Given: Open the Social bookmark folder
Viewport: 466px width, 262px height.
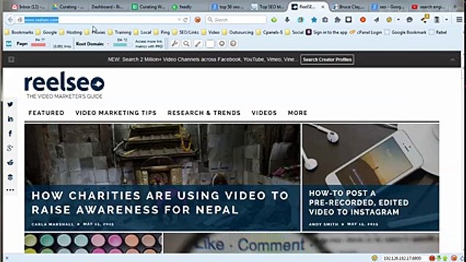Looking at the screenshot, I should click(x=294, y=32).
